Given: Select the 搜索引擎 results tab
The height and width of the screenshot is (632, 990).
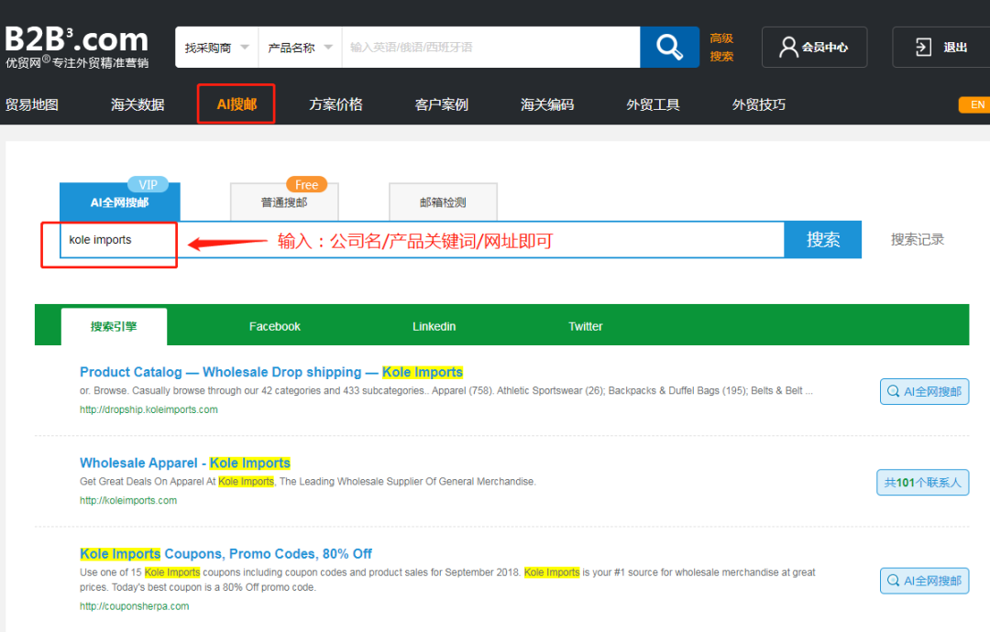Looking at the screenshot, I should click(114, 327).
